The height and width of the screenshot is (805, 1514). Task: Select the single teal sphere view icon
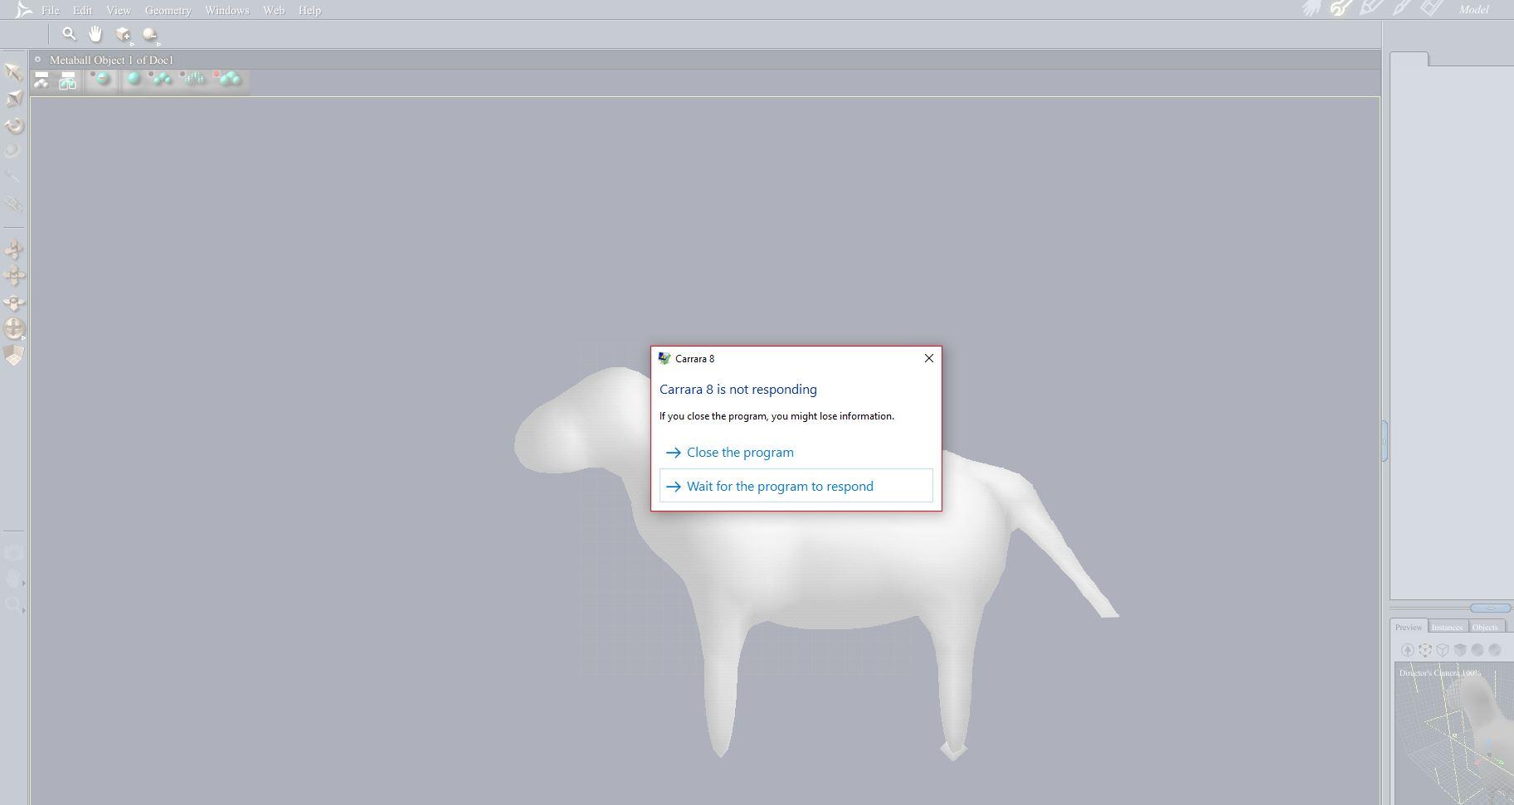click(x=134, y=79)
